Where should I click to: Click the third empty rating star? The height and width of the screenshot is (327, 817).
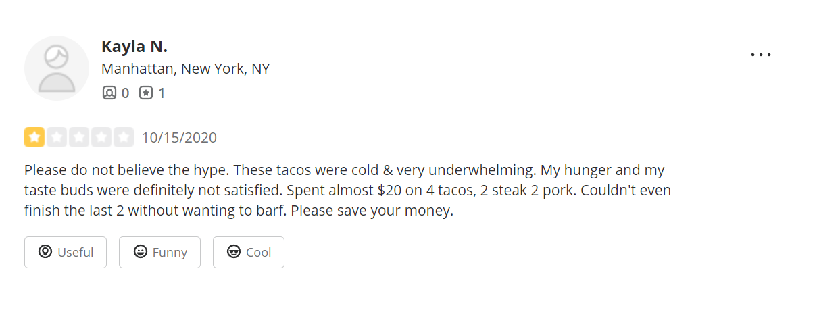pyautogui.click(x=79, y=138)
